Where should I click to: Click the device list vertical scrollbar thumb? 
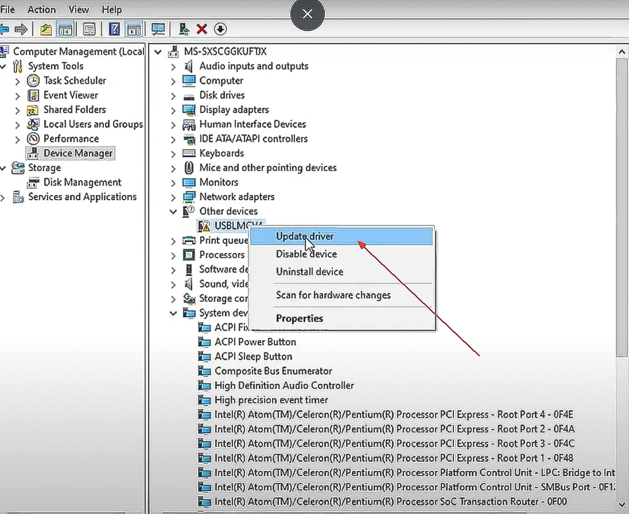pyautogui.click(x=622, y=207)
